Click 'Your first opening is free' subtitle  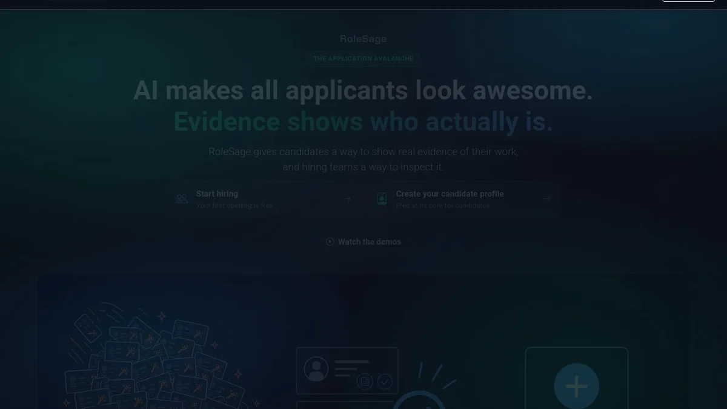click(x=234, y=206)
